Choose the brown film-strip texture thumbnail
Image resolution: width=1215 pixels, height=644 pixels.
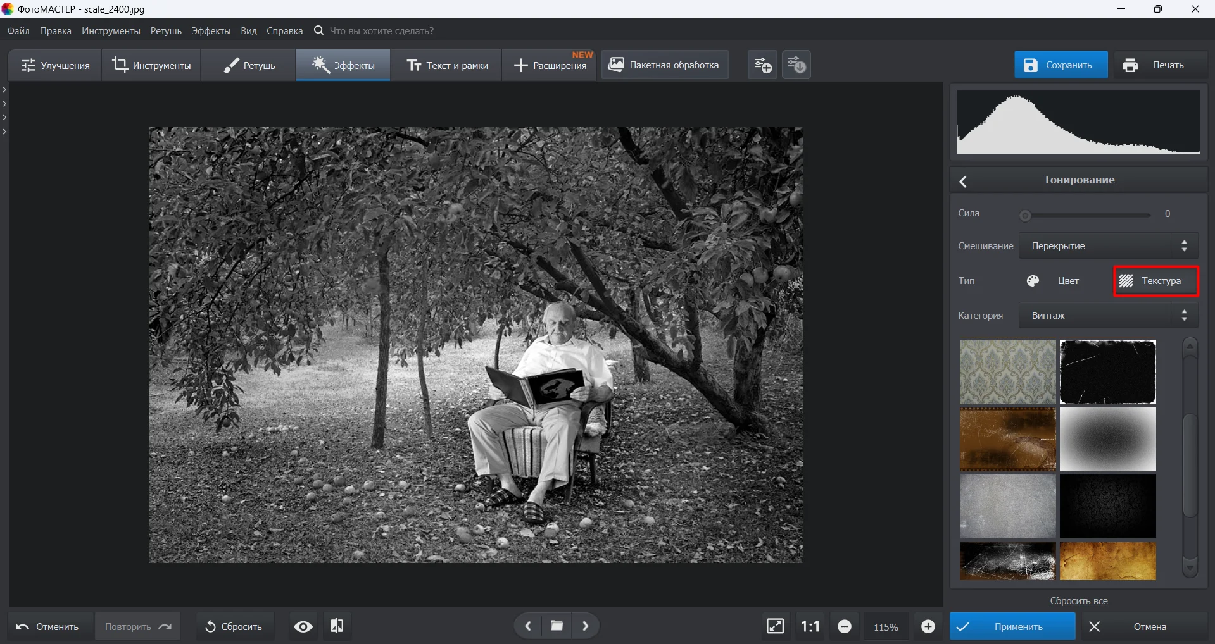pos(1007,439)
